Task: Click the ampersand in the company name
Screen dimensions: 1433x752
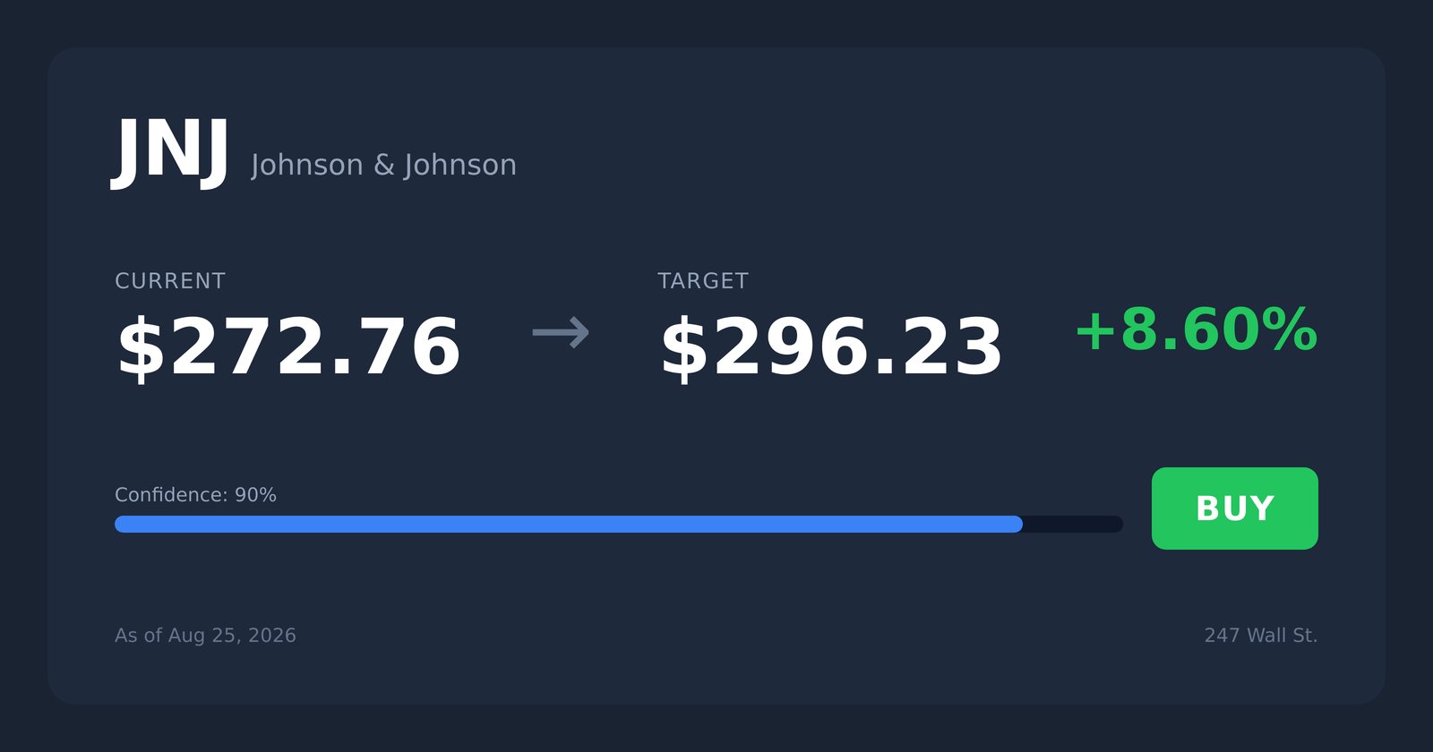Action: pos(383,165)
